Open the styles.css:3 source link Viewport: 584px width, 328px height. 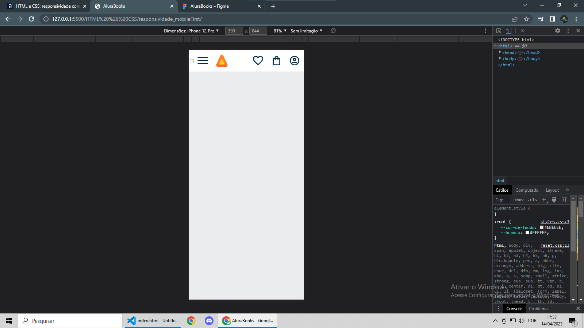[555, 222]
